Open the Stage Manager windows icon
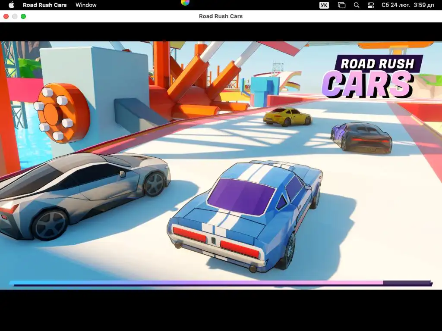Image resolution: width=442 pixels, height=331 pixels. coord(342,5)
